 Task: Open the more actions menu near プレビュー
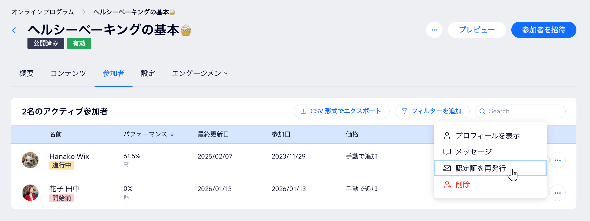tap(434, 30)
